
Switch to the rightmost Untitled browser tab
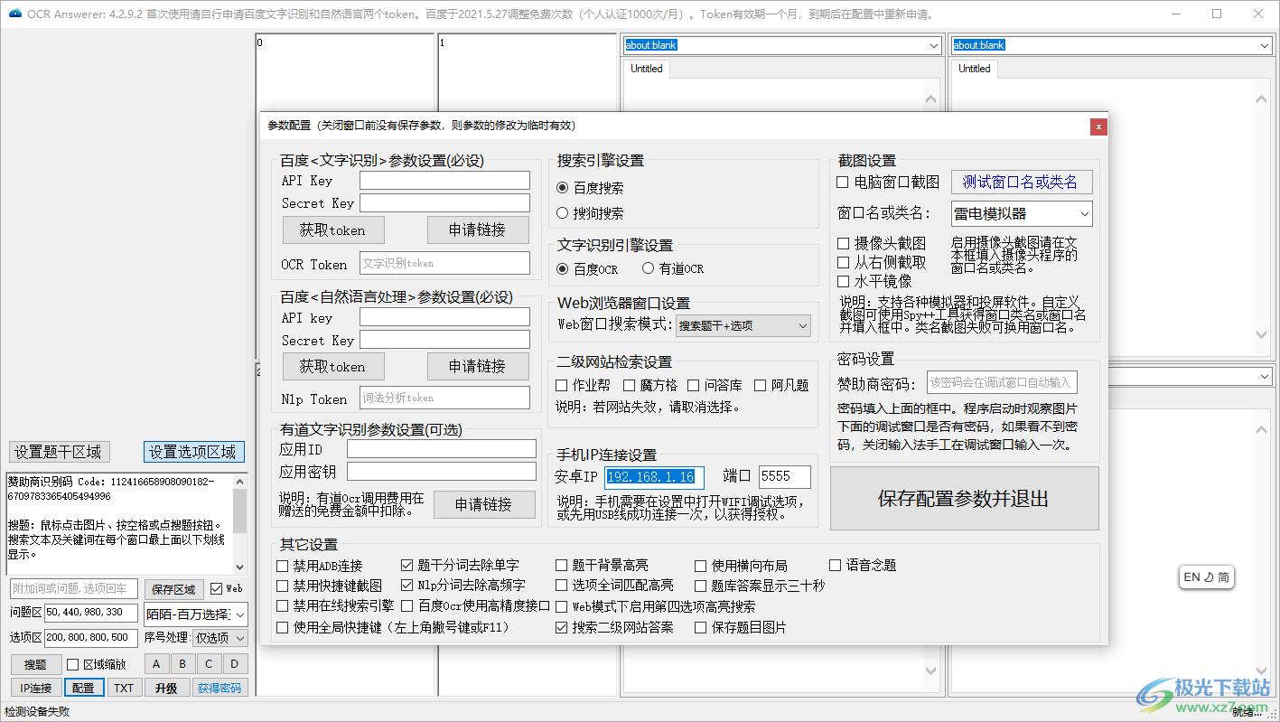coord(975,68)
